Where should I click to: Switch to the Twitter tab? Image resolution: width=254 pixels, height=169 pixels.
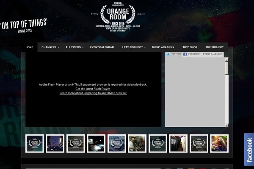[x=174, y=55]
